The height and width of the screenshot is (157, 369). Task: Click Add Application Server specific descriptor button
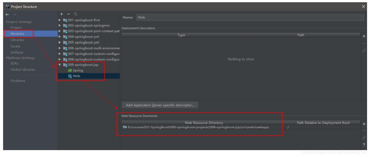[x=160, y=105]
